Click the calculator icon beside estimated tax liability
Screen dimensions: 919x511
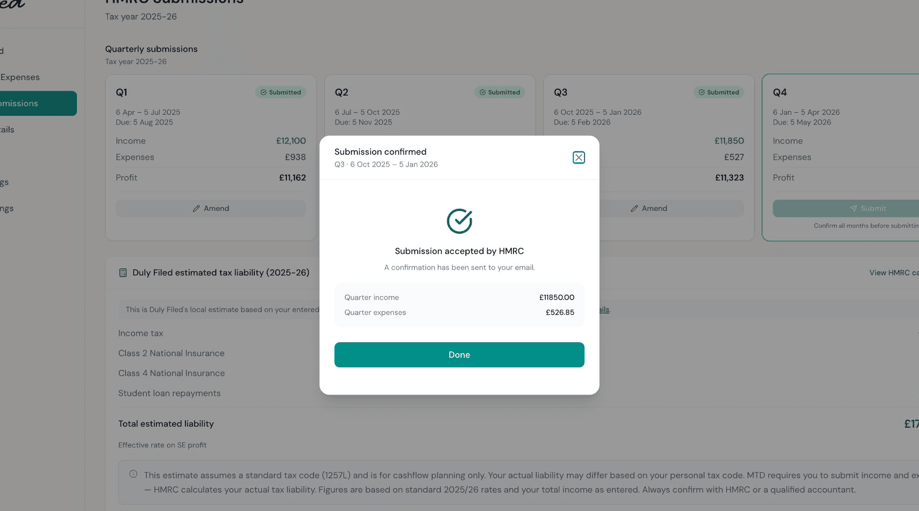click(123, 272)
